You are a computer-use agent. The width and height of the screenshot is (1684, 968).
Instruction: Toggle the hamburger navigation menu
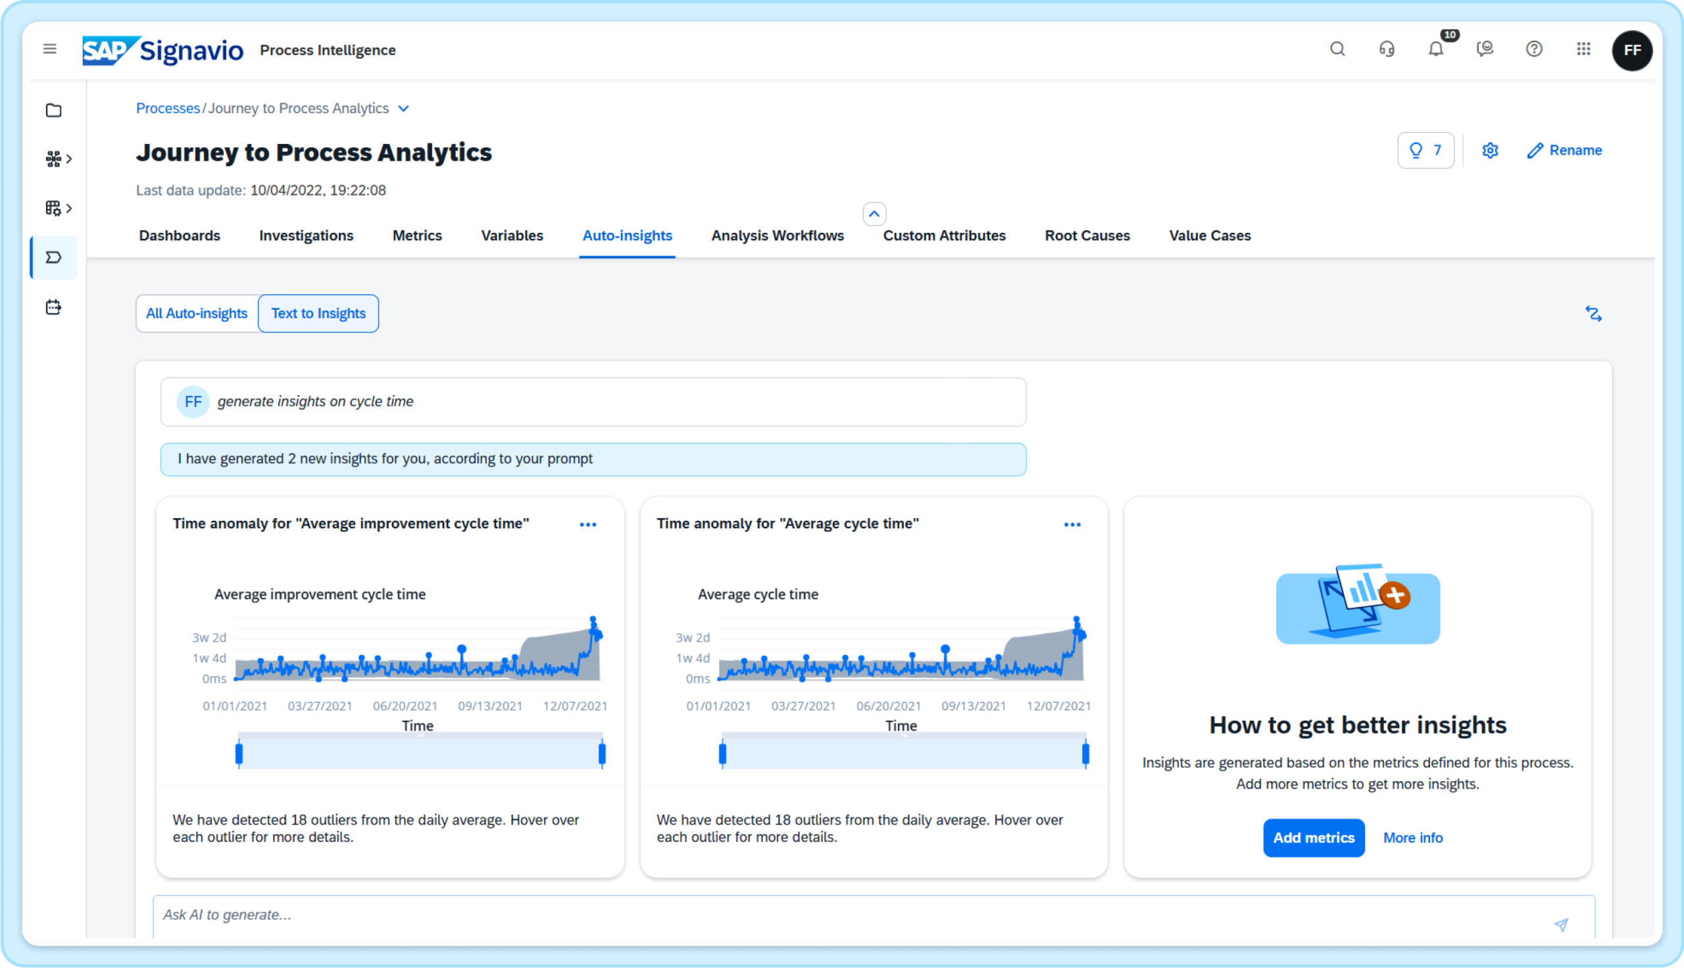pyautogui.click(x=50, y=49)
